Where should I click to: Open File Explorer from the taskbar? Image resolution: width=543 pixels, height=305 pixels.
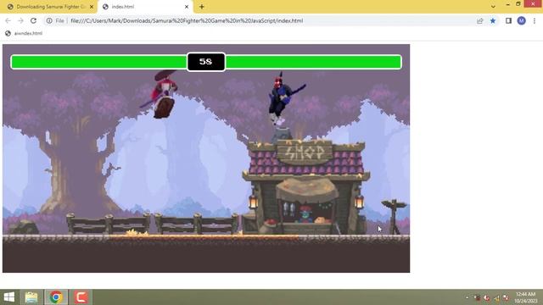coord(31,297)
